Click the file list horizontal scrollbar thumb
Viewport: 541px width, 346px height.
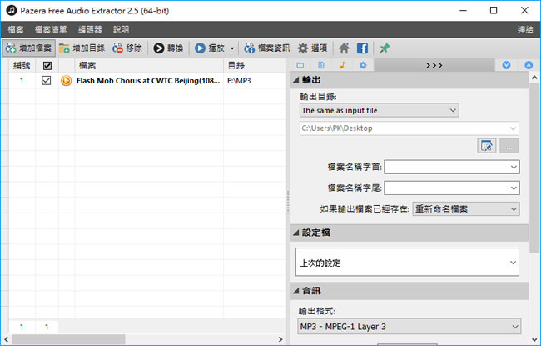[x=68, y=339]
